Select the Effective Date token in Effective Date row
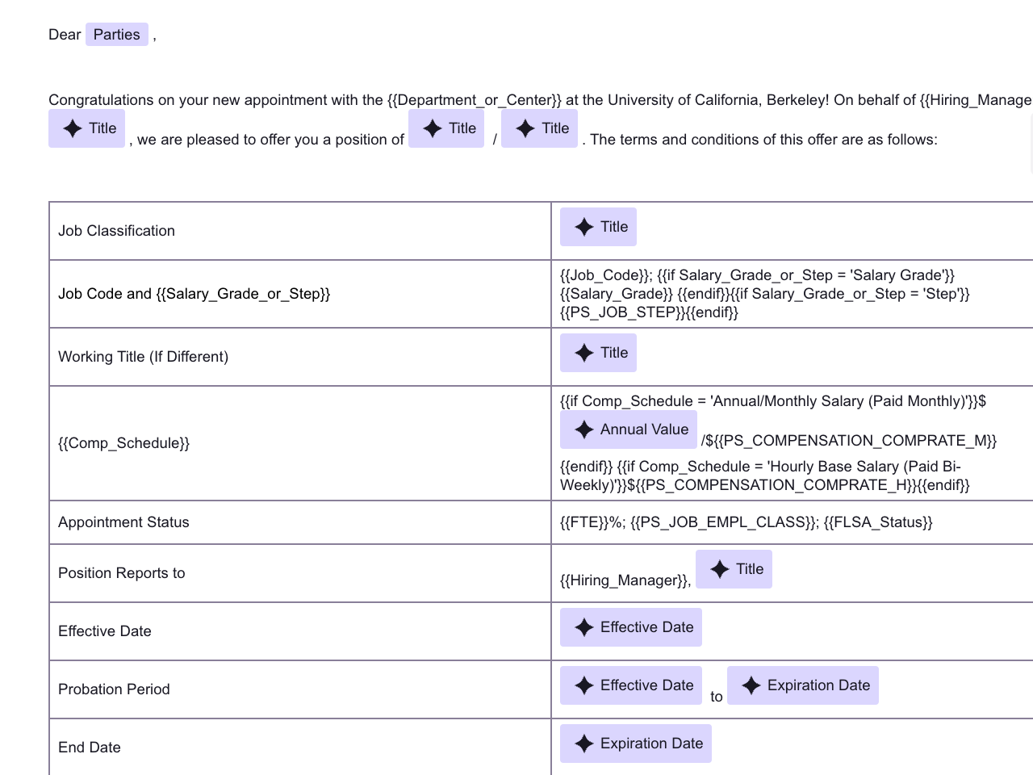Screen dimensions: 1033x775 630,627
